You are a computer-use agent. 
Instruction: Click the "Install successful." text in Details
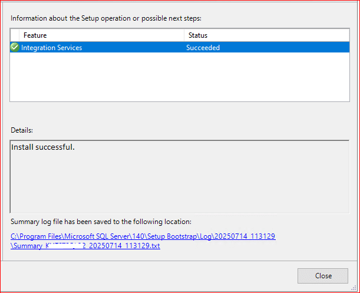point(43,147)
